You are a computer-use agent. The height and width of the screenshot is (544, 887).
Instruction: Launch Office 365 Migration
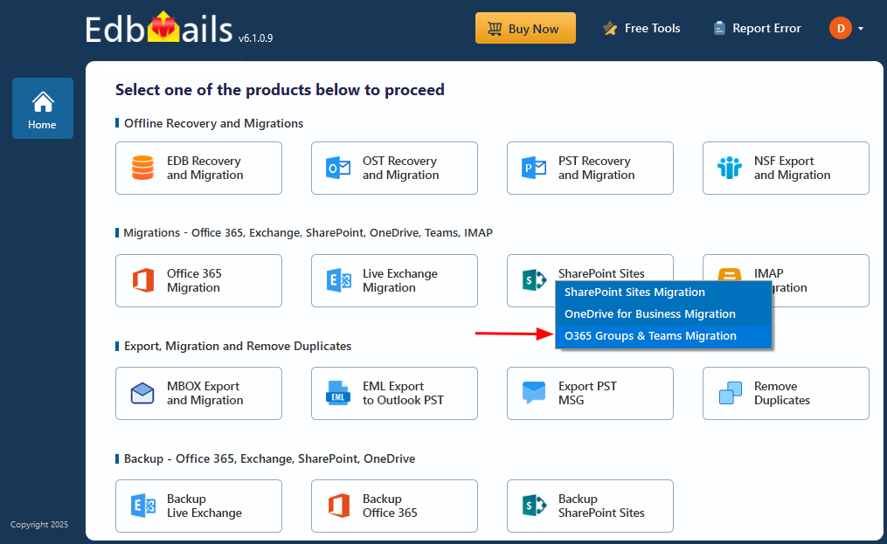(x=198, y=280)
